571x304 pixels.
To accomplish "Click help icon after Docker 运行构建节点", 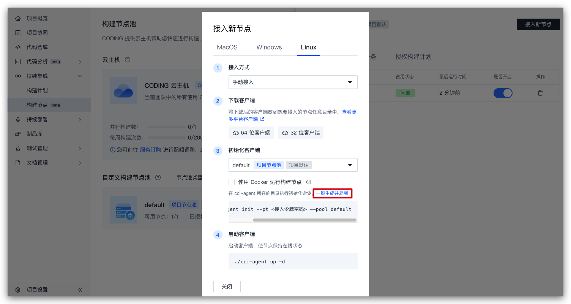I will 309,182.
